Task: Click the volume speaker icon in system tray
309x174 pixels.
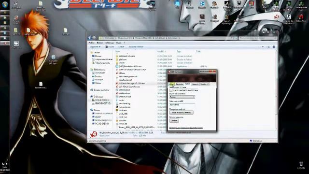Action: pos(7,164)
